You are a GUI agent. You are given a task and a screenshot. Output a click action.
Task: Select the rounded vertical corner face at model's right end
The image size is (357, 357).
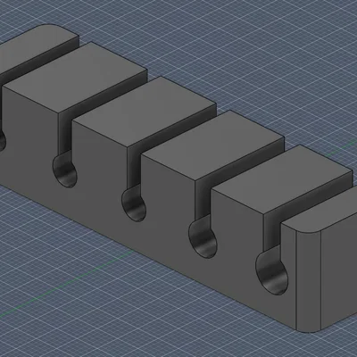tap(309, 281)
